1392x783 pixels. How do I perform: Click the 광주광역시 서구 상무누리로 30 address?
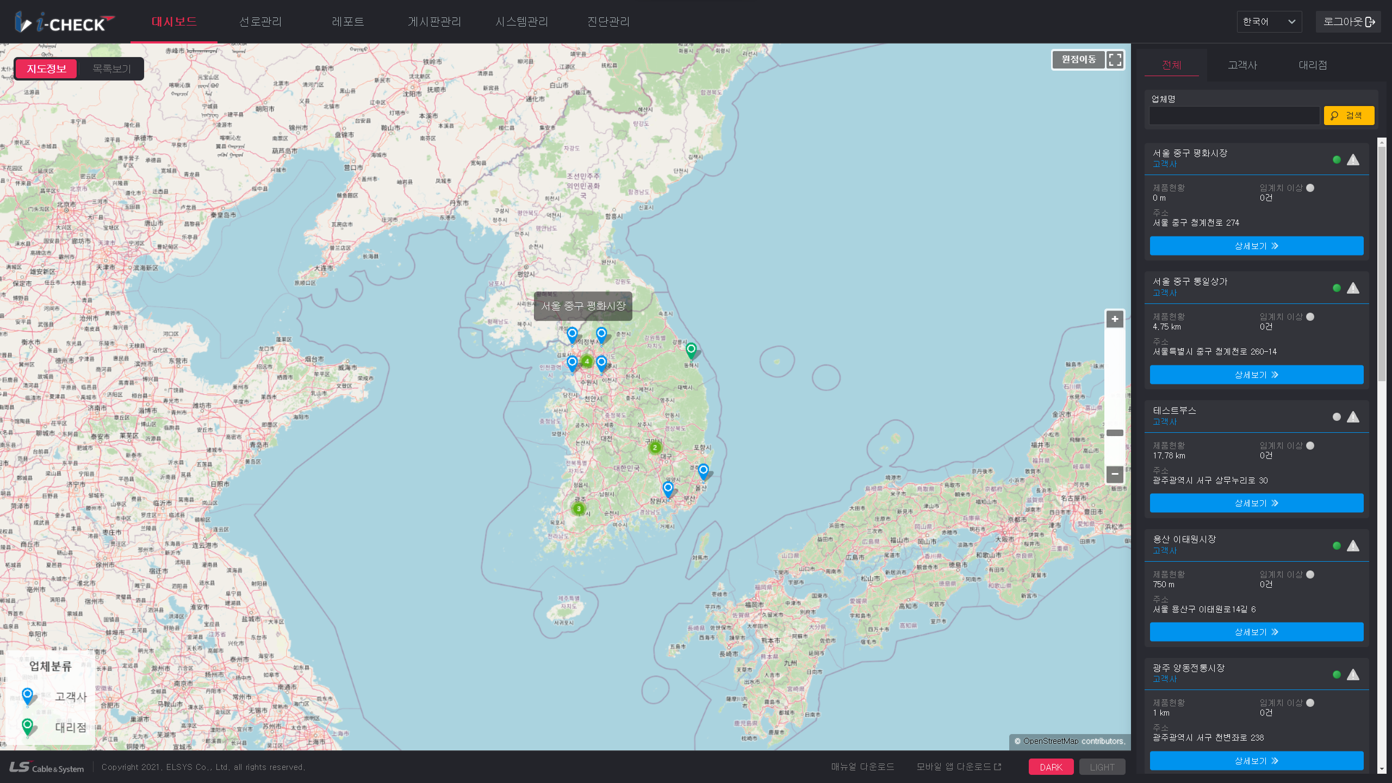(1210, 481)
